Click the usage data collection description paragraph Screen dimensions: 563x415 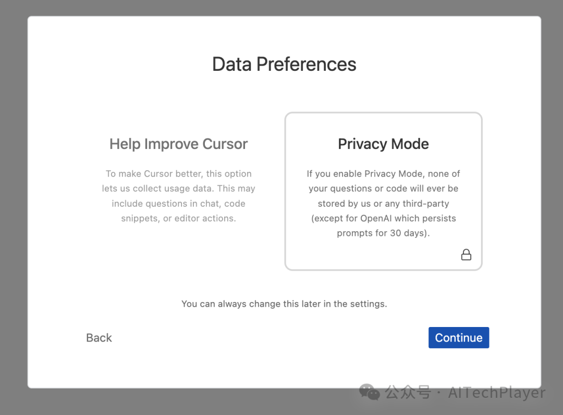[x=178, y=196]
